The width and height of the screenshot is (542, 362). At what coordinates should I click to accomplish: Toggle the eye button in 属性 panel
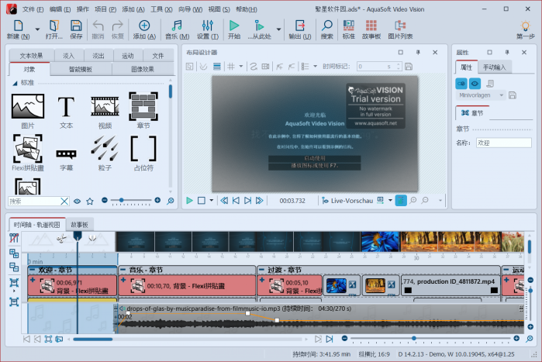tap(475, 84)
